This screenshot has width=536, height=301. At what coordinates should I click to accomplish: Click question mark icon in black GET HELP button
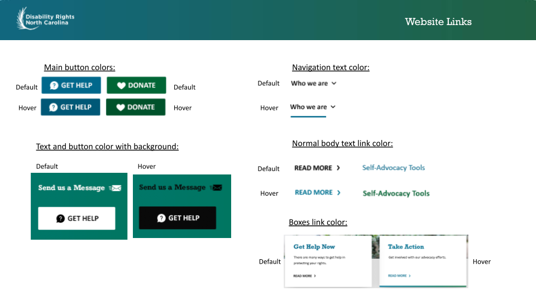click(161, 218)
